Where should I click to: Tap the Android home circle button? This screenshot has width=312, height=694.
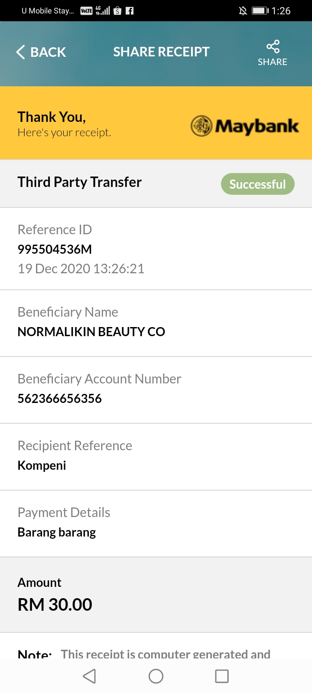pyautogui.click(x=156, y=676)
